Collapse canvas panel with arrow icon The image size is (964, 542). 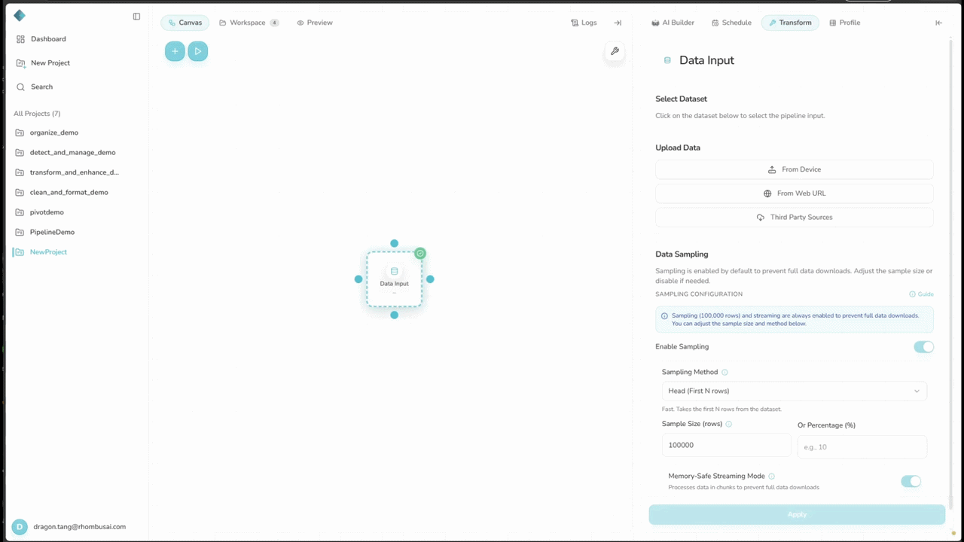click(x=618, y=23)
